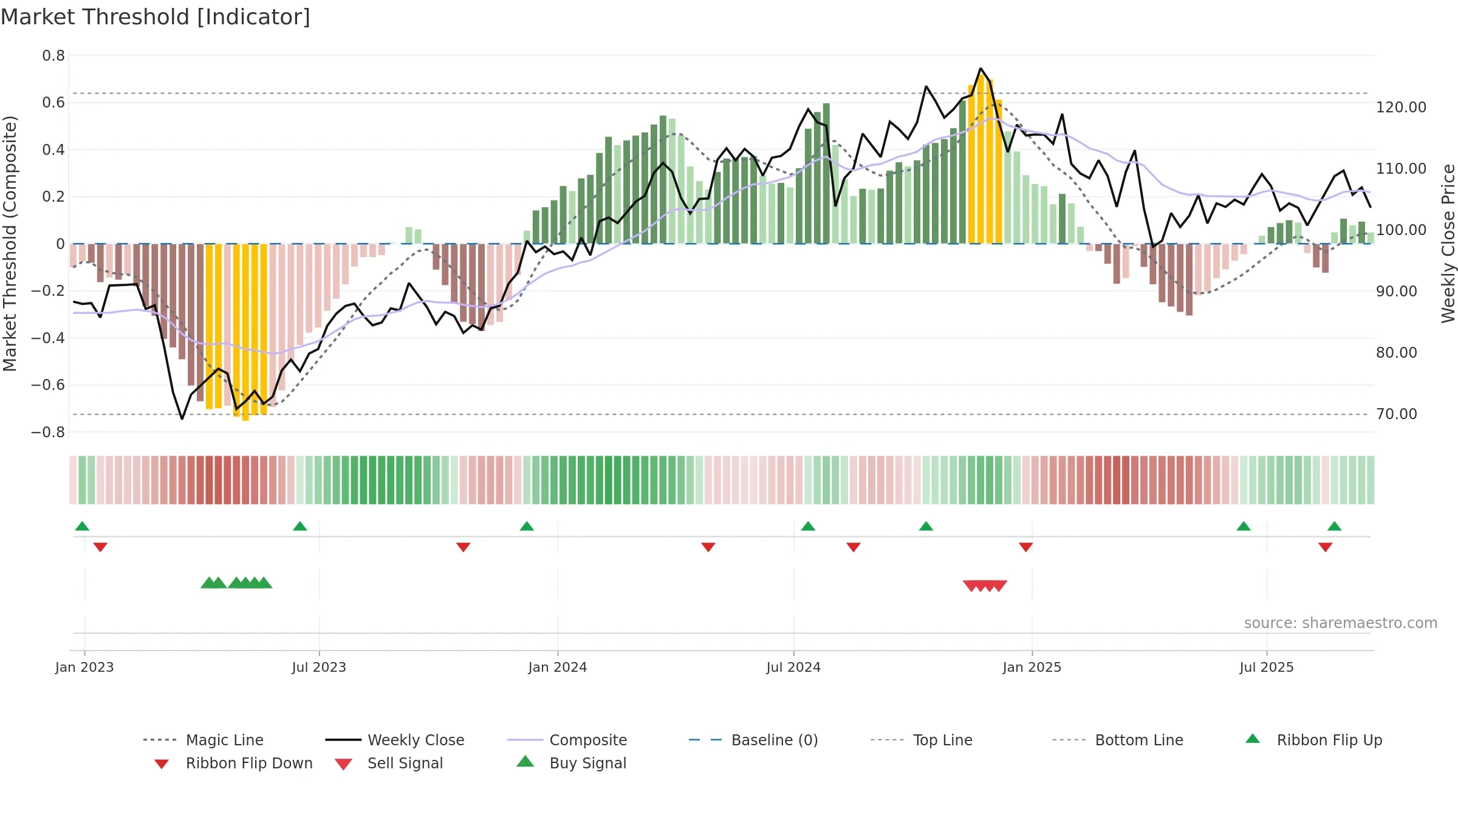
Task: Click the ribbon flip up marker just after Jul 2024
Action: (x=808, y=526)
